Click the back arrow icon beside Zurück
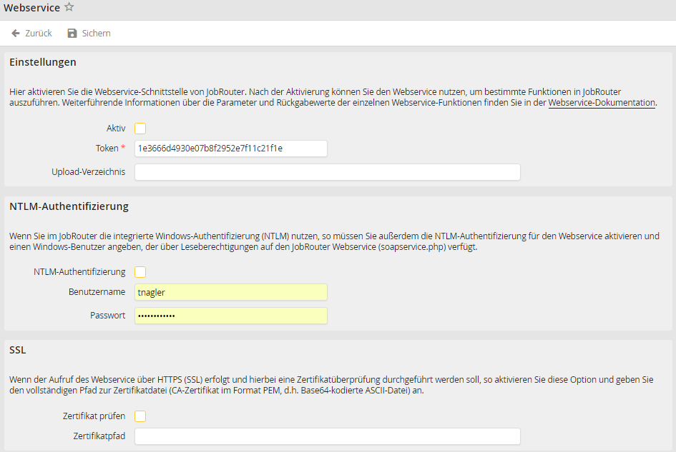Viewport: 676px width, 452px height. [x=16, y=34]
